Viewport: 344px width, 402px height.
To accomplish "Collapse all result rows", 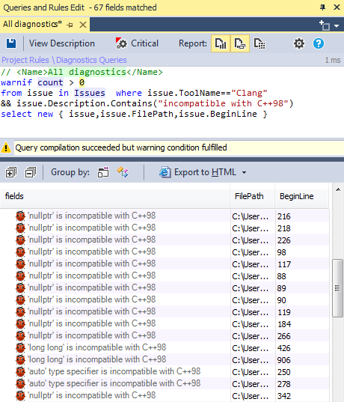I will point(31,172).
